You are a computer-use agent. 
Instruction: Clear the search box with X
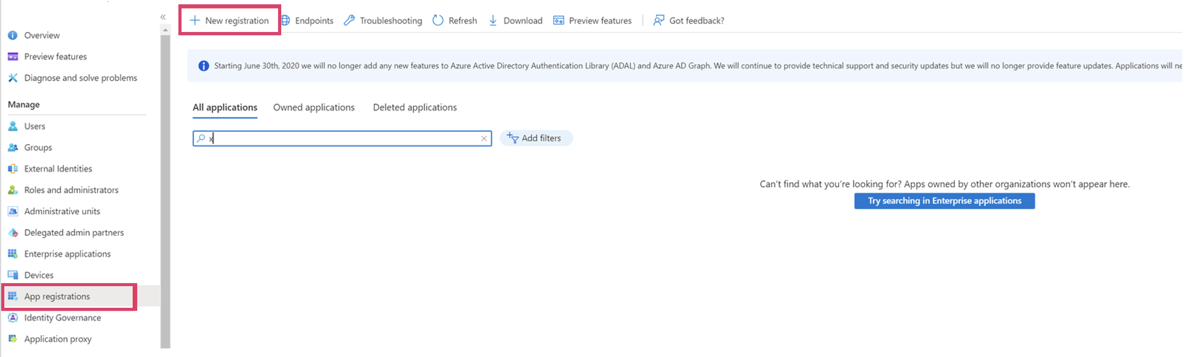coord(484,138)
